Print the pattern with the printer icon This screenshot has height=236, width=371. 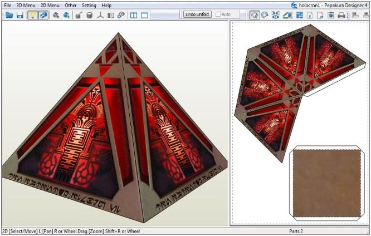(341, 15)
